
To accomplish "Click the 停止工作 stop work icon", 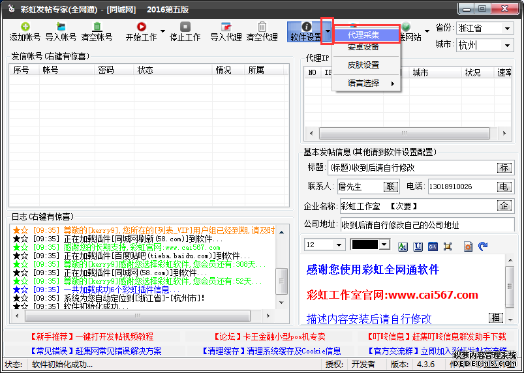I will pyautogui.click(x=185, y=27).
